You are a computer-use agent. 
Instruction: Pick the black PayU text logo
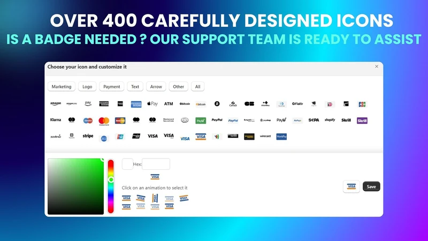pyautogui.click(x=281, y=119)
